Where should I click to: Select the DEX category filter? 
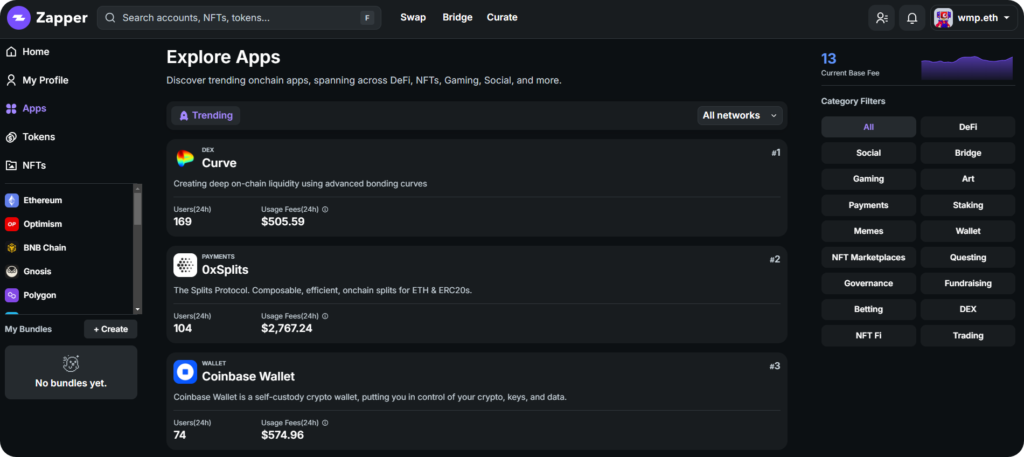(x=968, y=309)
